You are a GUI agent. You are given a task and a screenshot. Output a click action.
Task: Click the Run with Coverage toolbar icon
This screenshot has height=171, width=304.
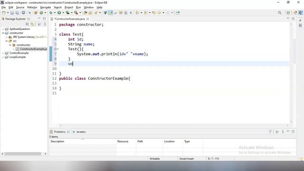click(x=67, y=13)
